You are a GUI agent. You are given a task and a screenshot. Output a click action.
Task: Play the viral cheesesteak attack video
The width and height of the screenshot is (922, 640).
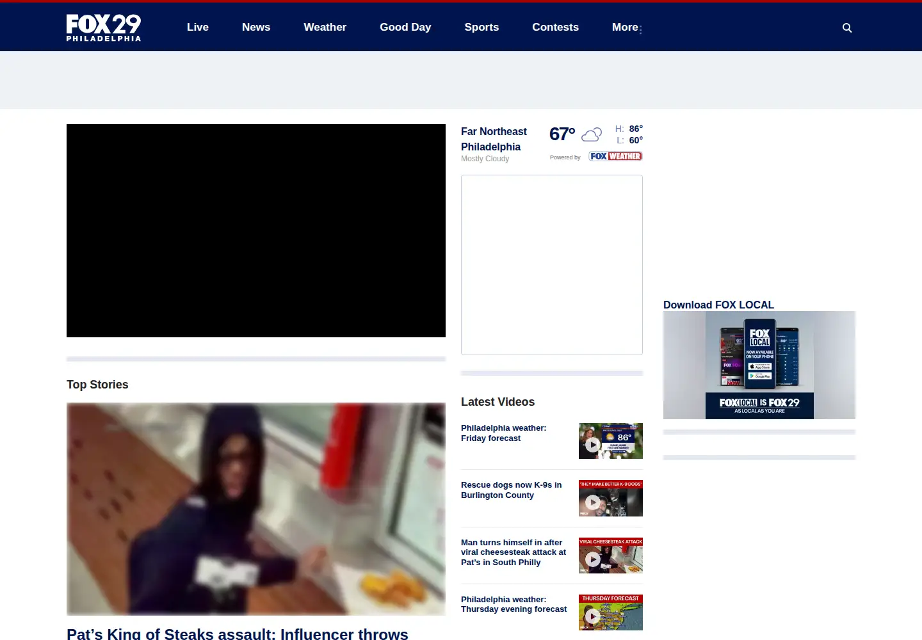tap(611, 556)
